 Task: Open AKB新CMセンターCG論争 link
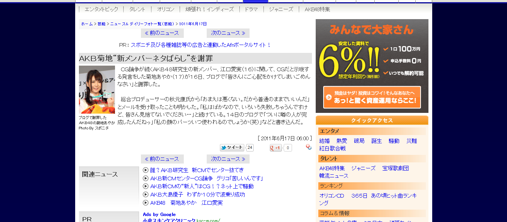point(206,178)
